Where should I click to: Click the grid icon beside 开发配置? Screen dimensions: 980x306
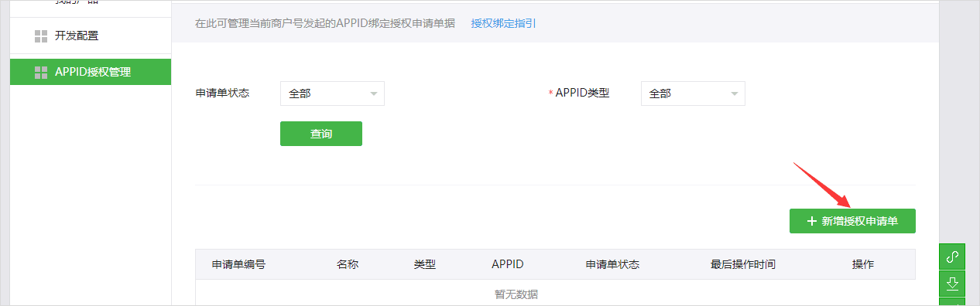point(41,36)
